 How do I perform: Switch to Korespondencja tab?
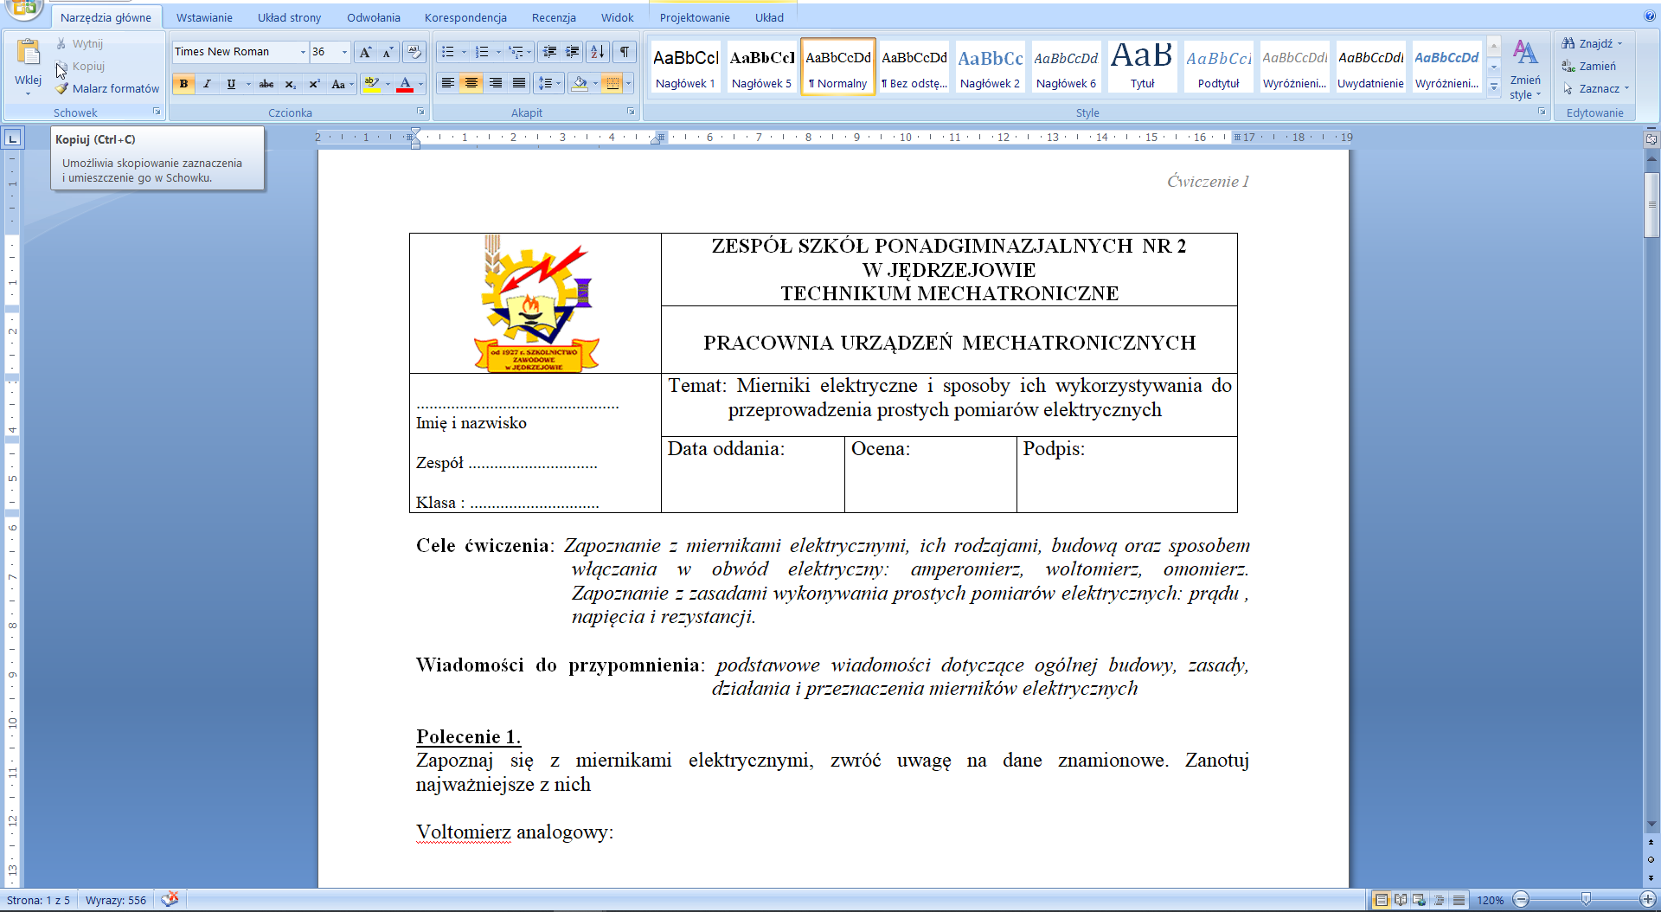click(465, 17)
